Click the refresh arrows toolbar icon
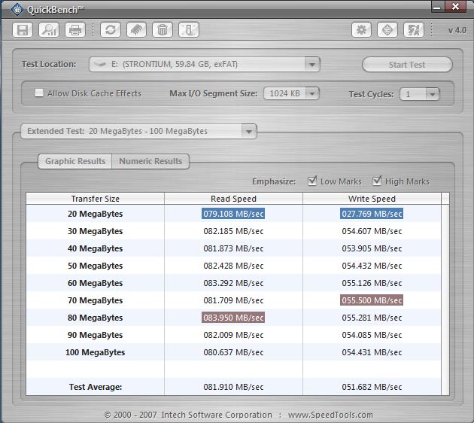The width and height of the screenshot is (474, 423). point(111,30)
